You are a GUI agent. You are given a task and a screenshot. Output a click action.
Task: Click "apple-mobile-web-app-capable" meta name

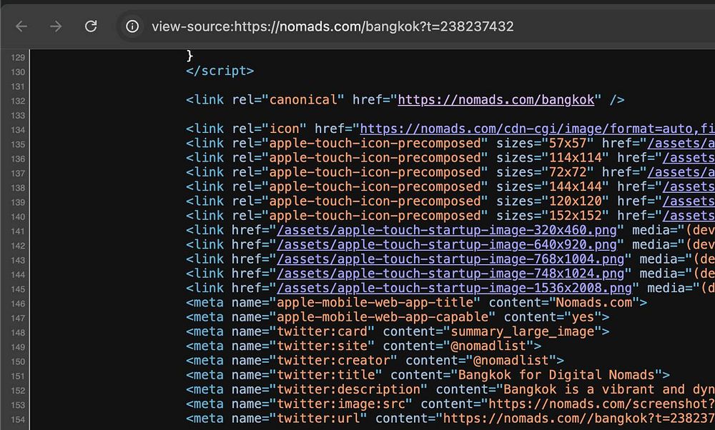click(383, 317)
